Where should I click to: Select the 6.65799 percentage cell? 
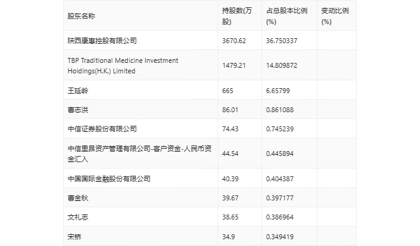(278, 91)
